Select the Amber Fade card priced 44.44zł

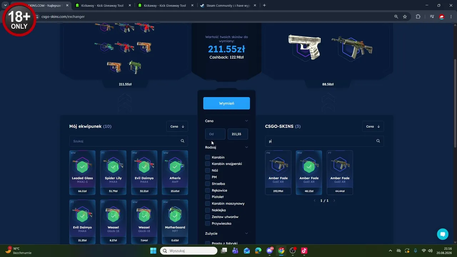pos(340,173)
